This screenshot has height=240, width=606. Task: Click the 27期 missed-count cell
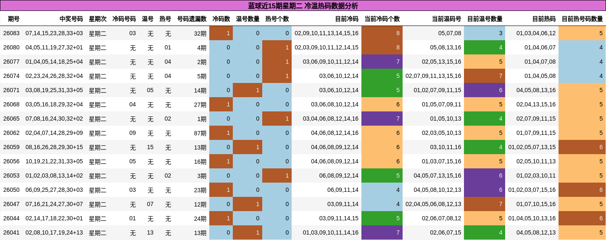click(200, 104)
